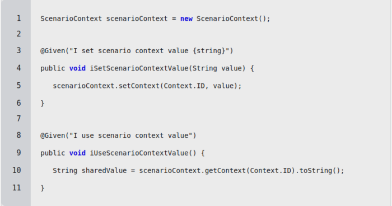Viewport: 392px width, 206px height.
Task: Click the {string} placeholder in annotation
Action: pyautogui.click(x=209, y=51)
